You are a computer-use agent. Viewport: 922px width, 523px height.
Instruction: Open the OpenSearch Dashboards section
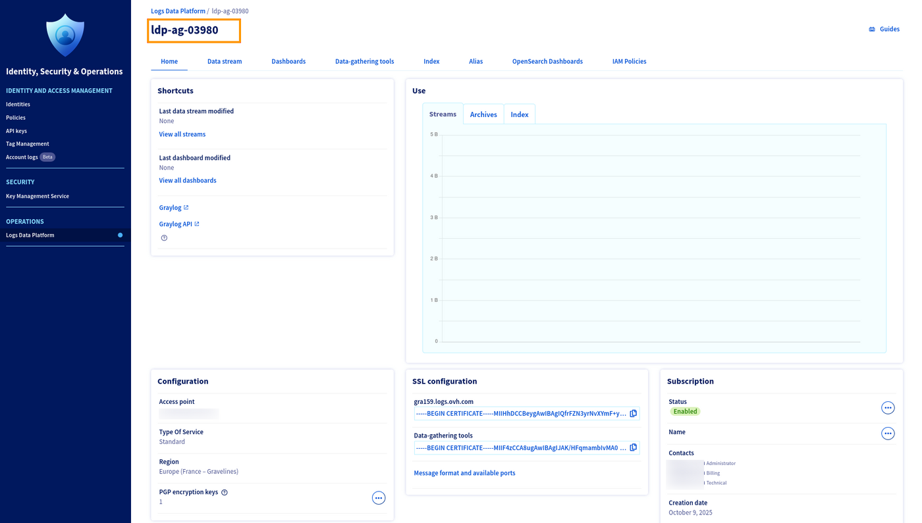pos(547,60)
